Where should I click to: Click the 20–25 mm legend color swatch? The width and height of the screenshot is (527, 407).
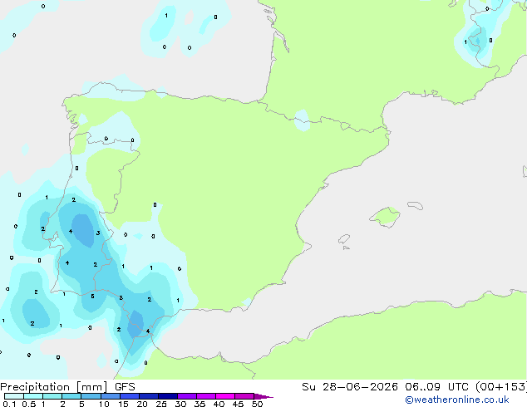pyautogui.click(x=148, y=396)
